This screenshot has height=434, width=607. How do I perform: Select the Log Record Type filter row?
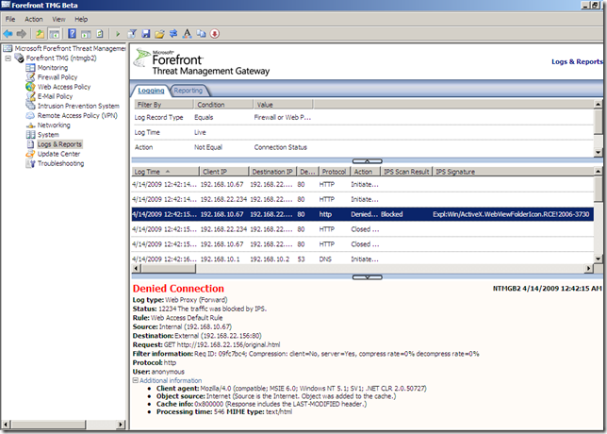[x=362, y=117]
